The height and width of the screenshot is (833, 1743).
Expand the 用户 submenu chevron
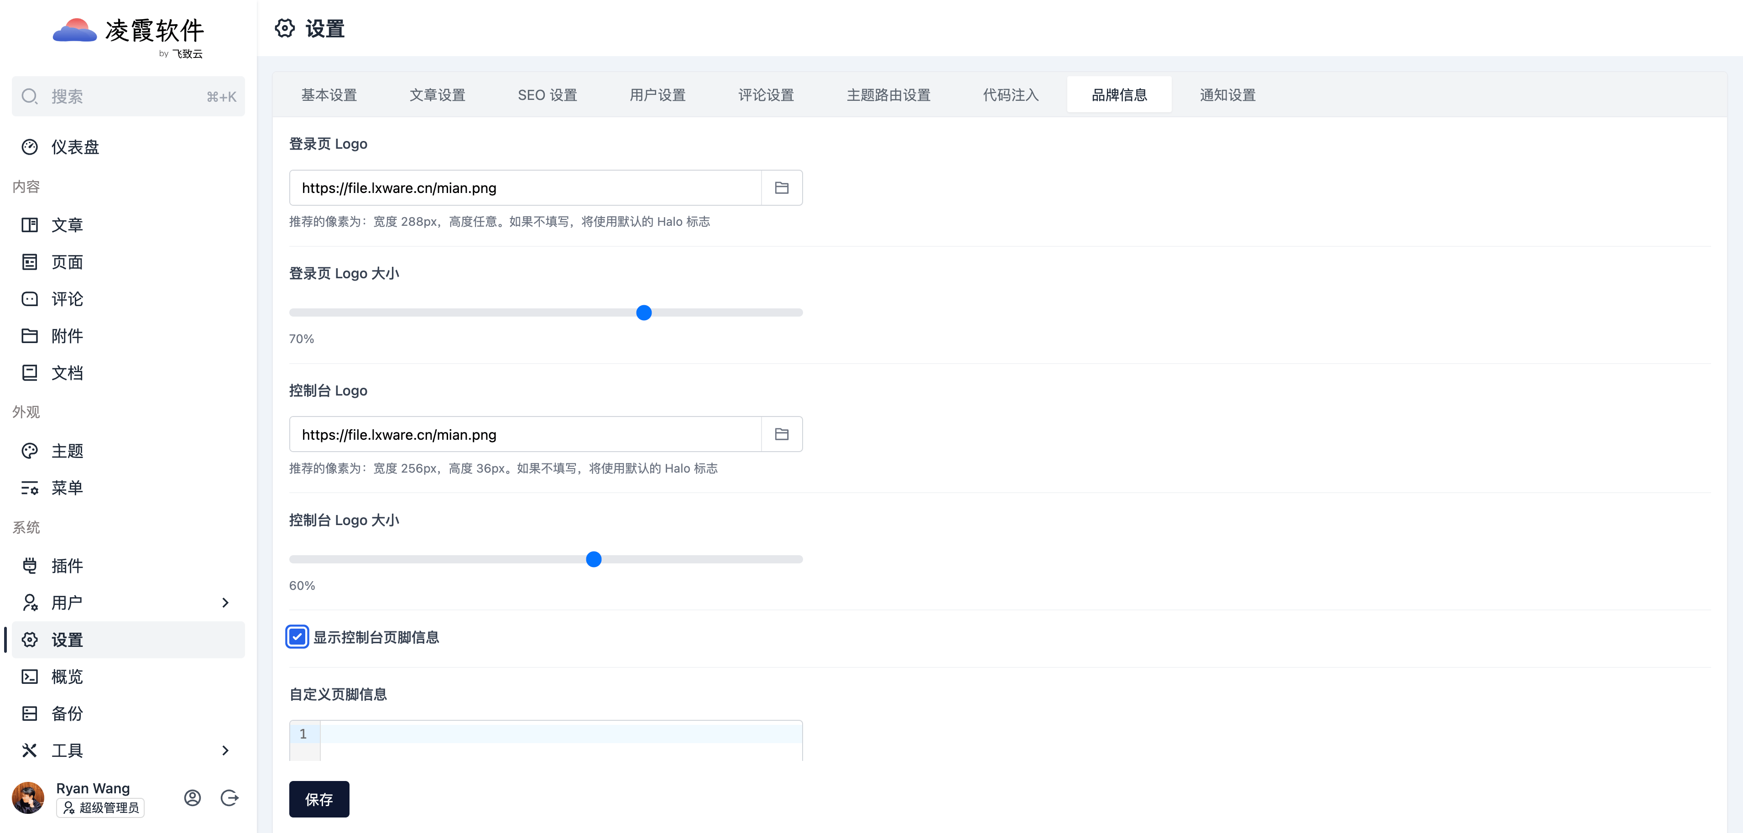pos(225,602)
